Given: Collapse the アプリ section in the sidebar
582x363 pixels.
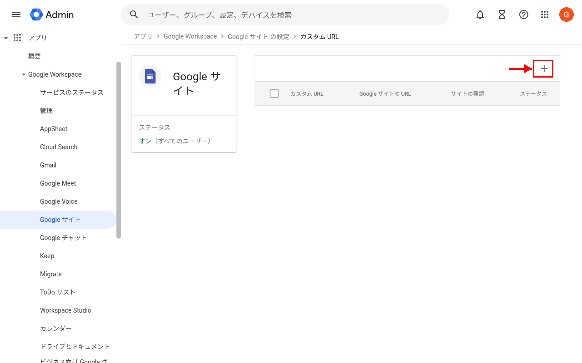Looking at the screenshot, I should click(x=6, y=38).
